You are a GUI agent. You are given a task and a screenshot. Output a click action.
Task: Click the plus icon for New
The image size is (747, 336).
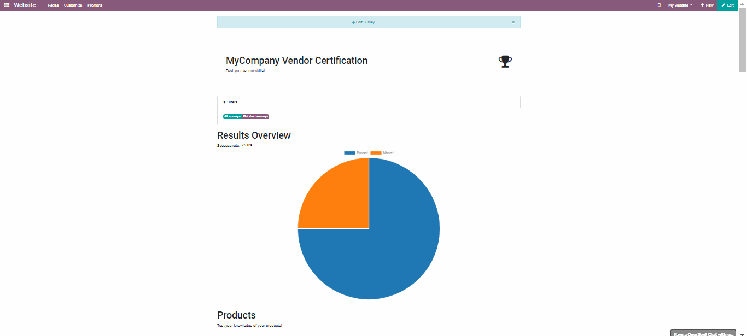pyautogui.click(x=702, y=5)
